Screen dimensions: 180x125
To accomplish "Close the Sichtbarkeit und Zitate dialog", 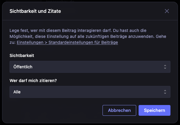I will click(167, 11).
